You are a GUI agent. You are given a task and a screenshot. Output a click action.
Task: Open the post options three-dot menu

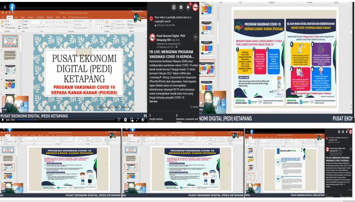(x=195, y=37)
